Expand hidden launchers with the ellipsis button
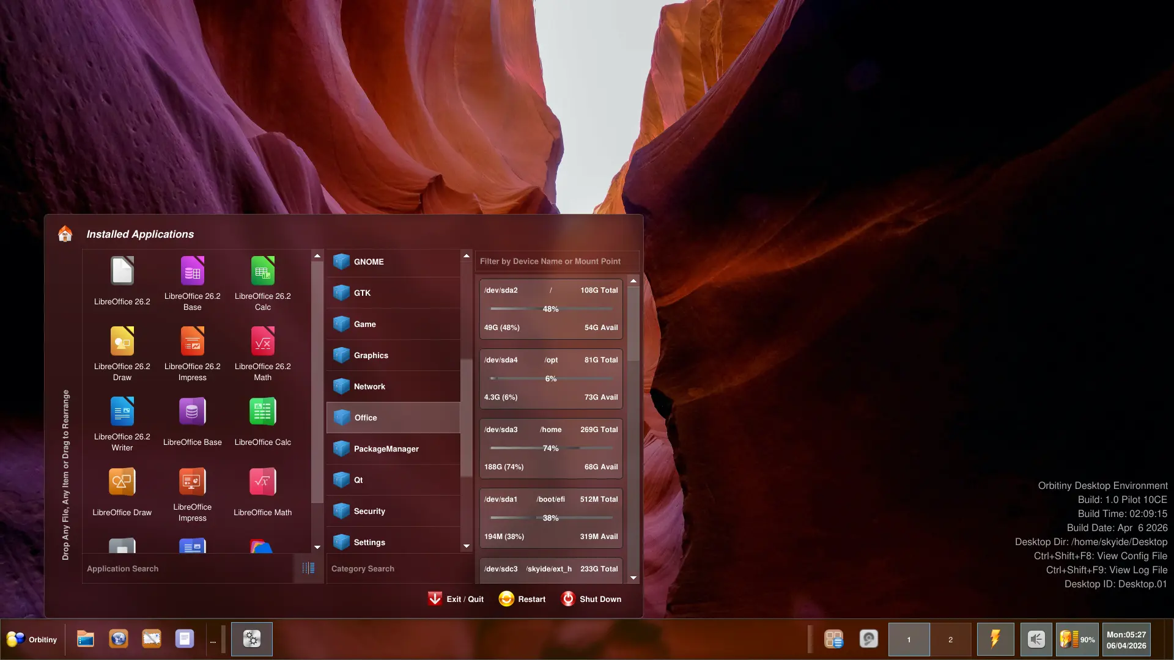1174x660 pixels. point(213,640)
